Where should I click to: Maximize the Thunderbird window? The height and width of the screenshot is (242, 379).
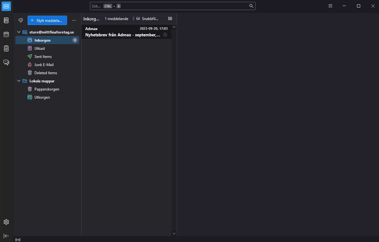(x=359, y=6)
